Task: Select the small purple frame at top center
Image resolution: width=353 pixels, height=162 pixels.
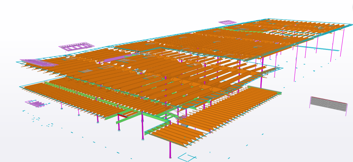Action: pyautogui.click(x=227, y=22)
